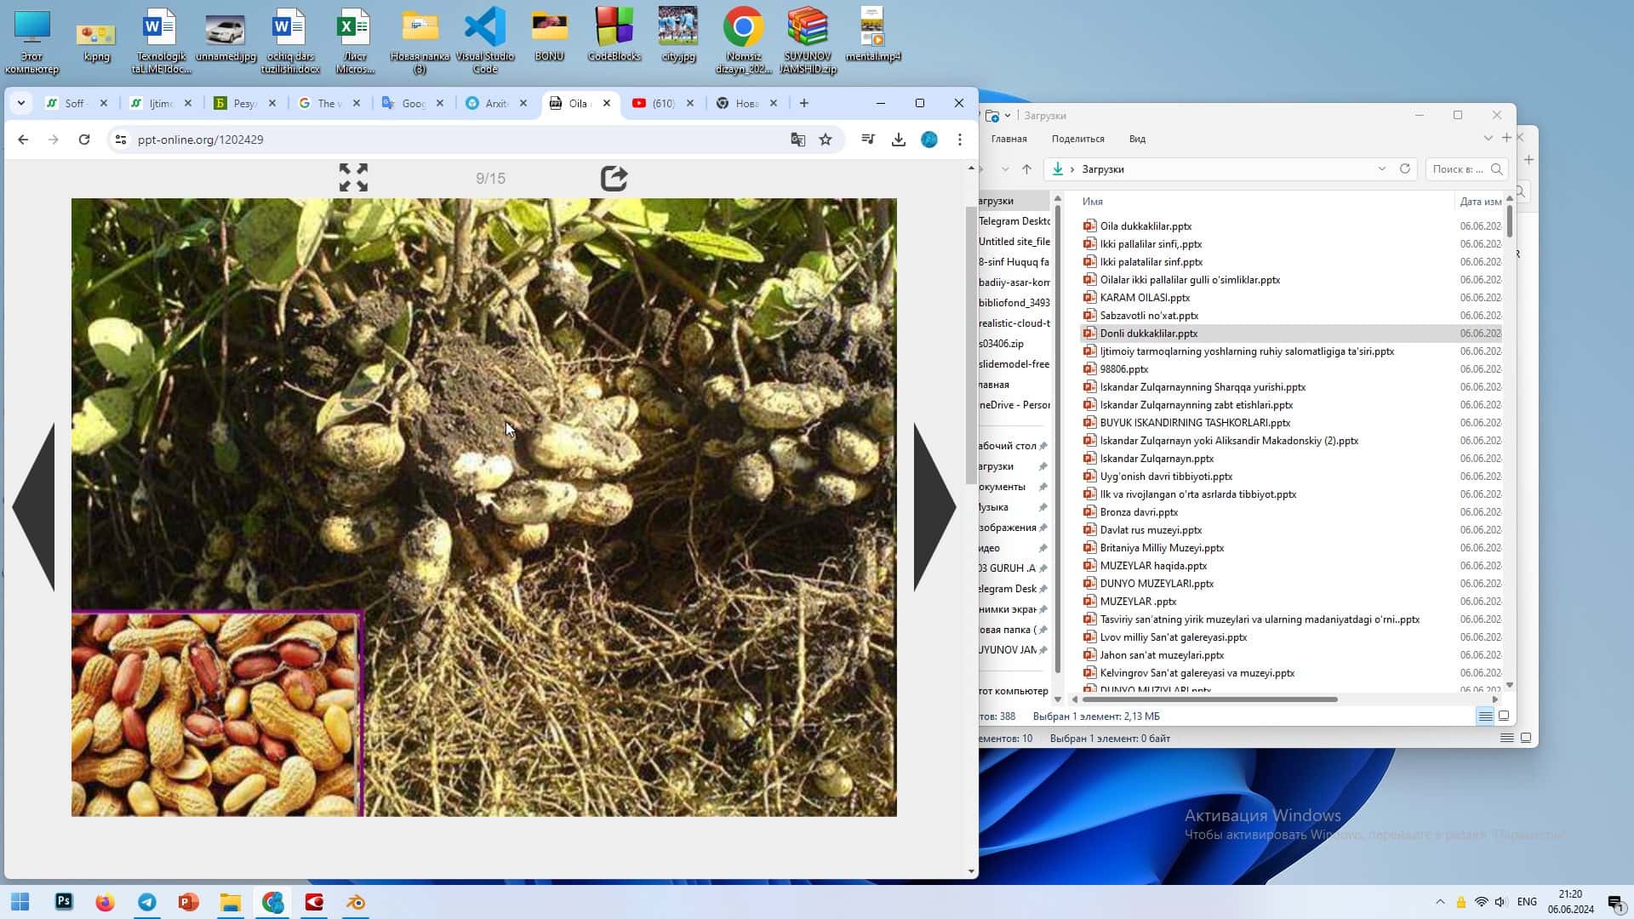Image resolution: width=1634 pixels, height=919 pixels.
Task: Open the tab search dropdown in Chrome
Action: pyautogui.click(x=21, y=103)
